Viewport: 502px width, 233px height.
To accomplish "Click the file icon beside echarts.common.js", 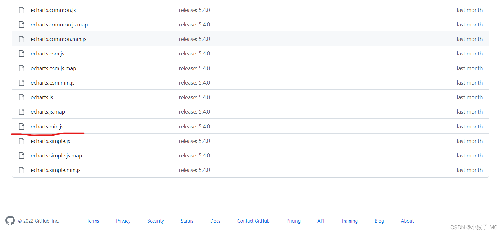I will click(21, 10).
